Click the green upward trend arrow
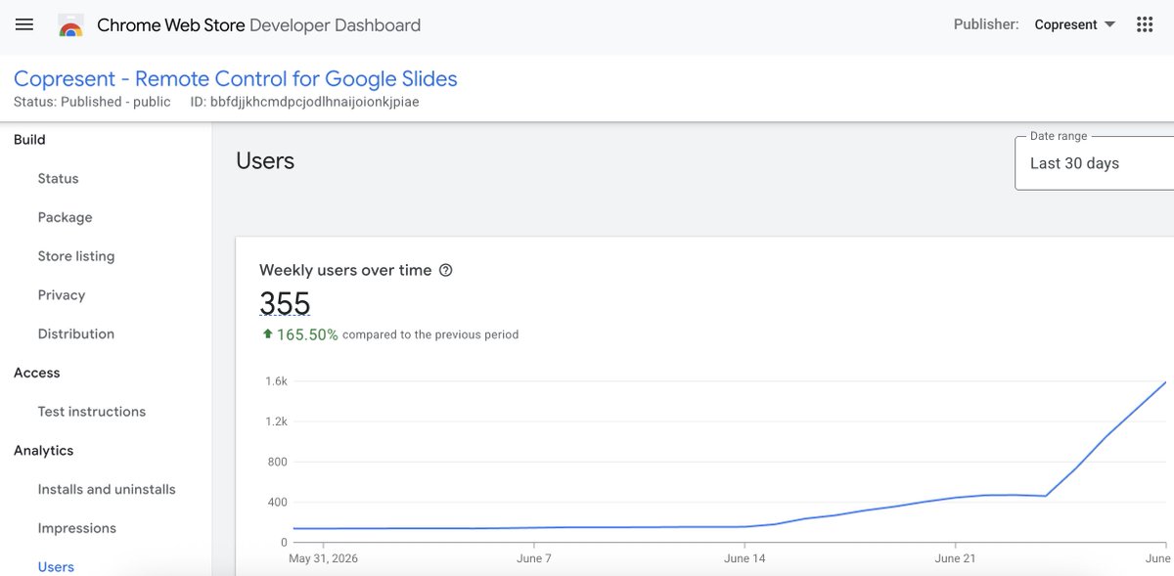1174x576 pixels. tap(267, 334)
